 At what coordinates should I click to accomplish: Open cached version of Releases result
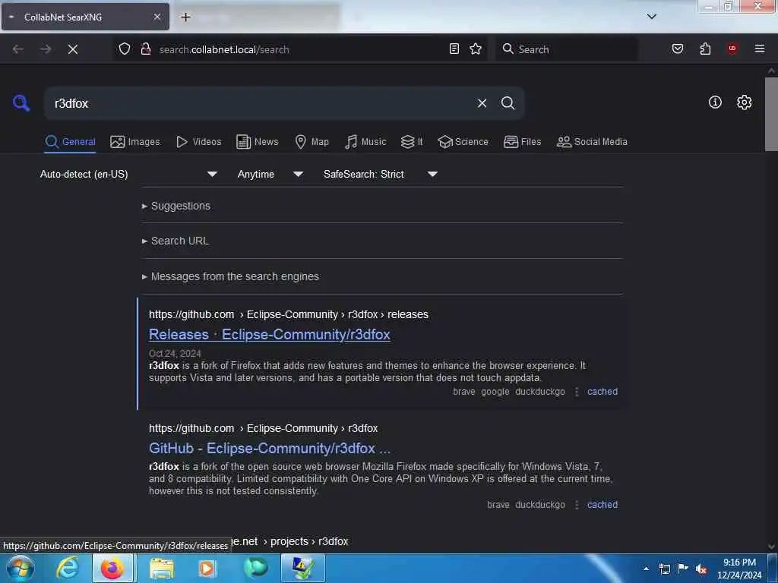tap(602, 392)
